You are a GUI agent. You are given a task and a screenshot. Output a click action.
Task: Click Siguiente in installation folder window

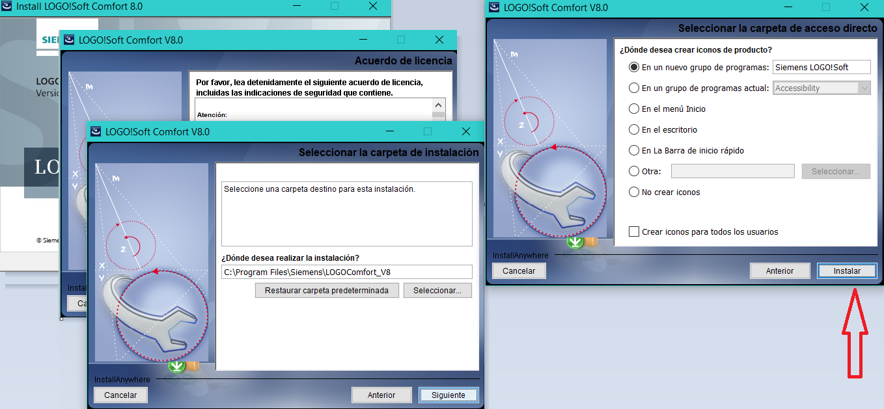tap(449, 395)
